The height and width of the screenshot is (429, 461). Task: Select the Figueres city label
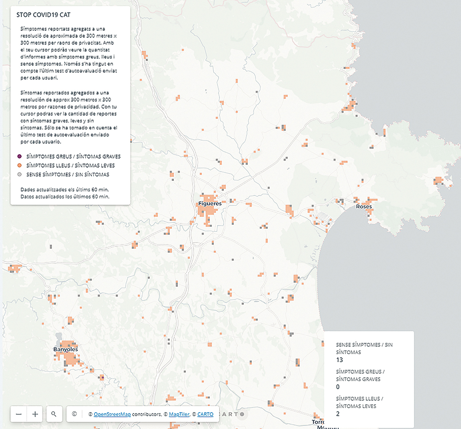click(210, 204)
